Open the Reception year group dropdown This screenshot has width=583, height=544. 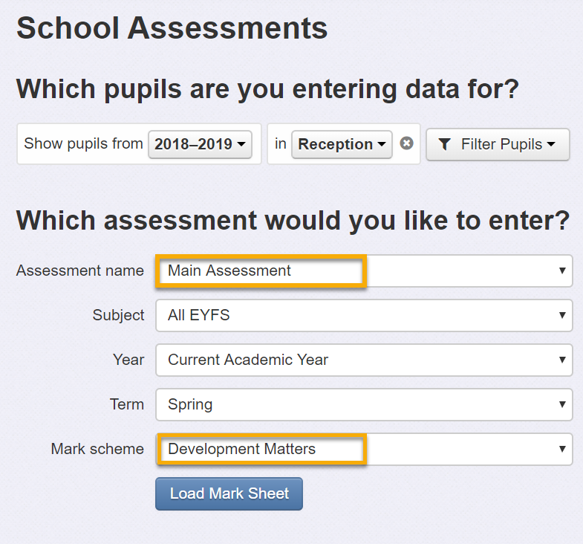(x=342, y=144)
